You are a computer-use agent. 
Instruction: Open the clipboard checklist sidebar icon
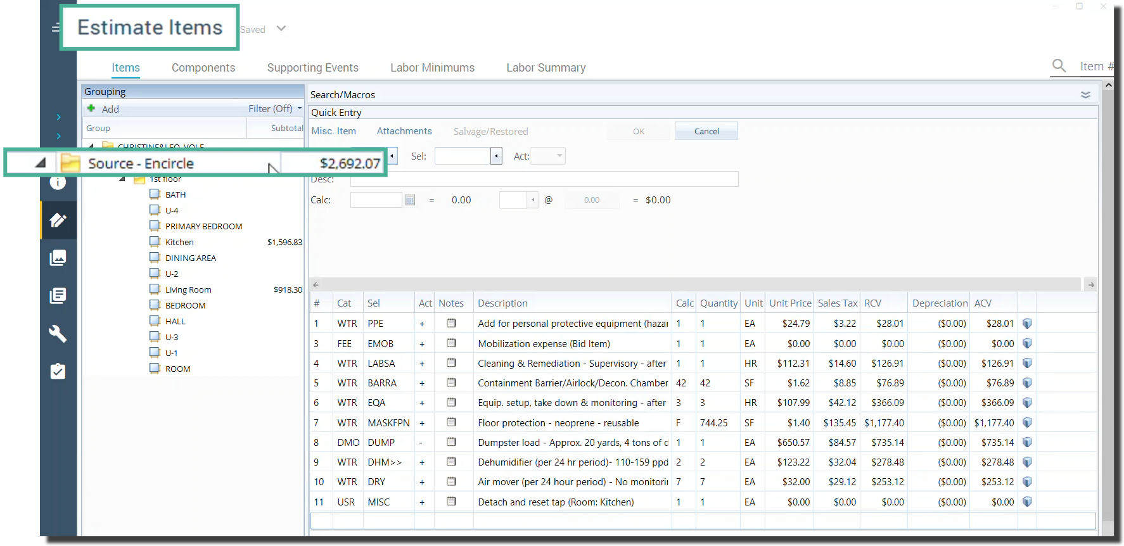pos(58,371)
